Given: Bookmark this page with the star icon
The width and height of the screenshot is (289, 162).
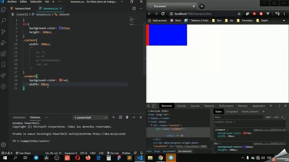Looking at the screenshot, I should coord(239,14).
